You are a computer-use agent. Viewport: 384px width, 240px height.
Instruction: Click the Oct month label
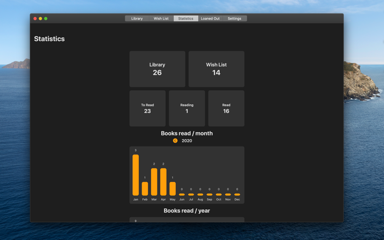point(219,200)
